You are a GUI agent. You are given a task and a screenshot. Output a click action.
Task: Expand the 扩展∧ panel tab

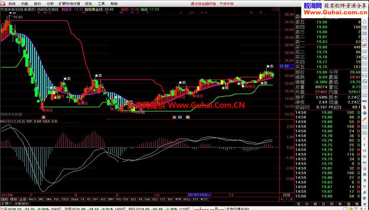(x=7, y=204)
